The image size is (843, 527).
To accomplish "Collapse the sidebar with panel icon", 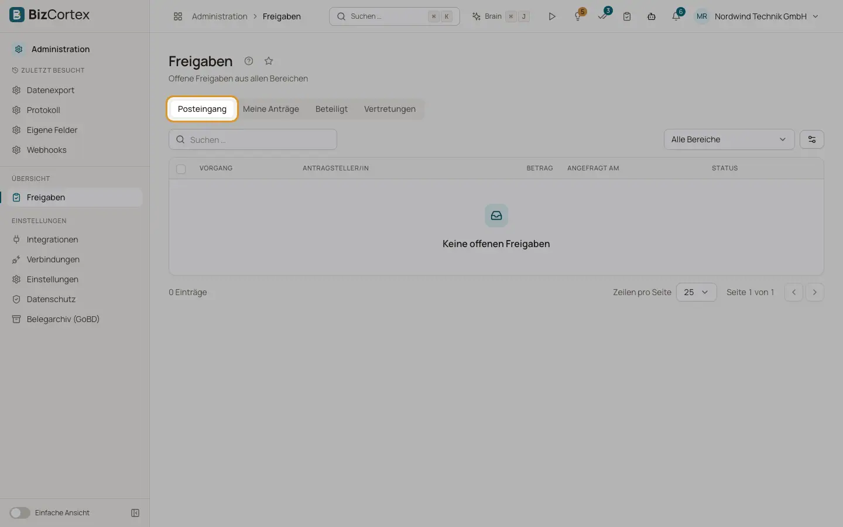I will coord(135,513).
